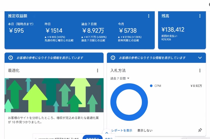This screenshot has width=210, height=139.
Task: Click the 最適化 card title
Action: (x=14, y=71)
